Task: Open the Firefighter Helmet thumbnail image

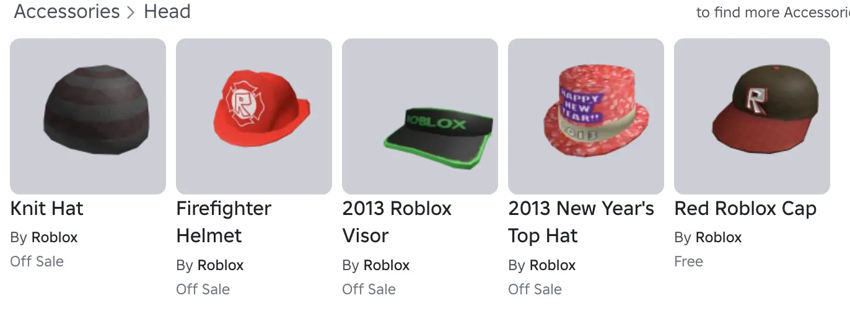Action: click(x=254, y=116)
